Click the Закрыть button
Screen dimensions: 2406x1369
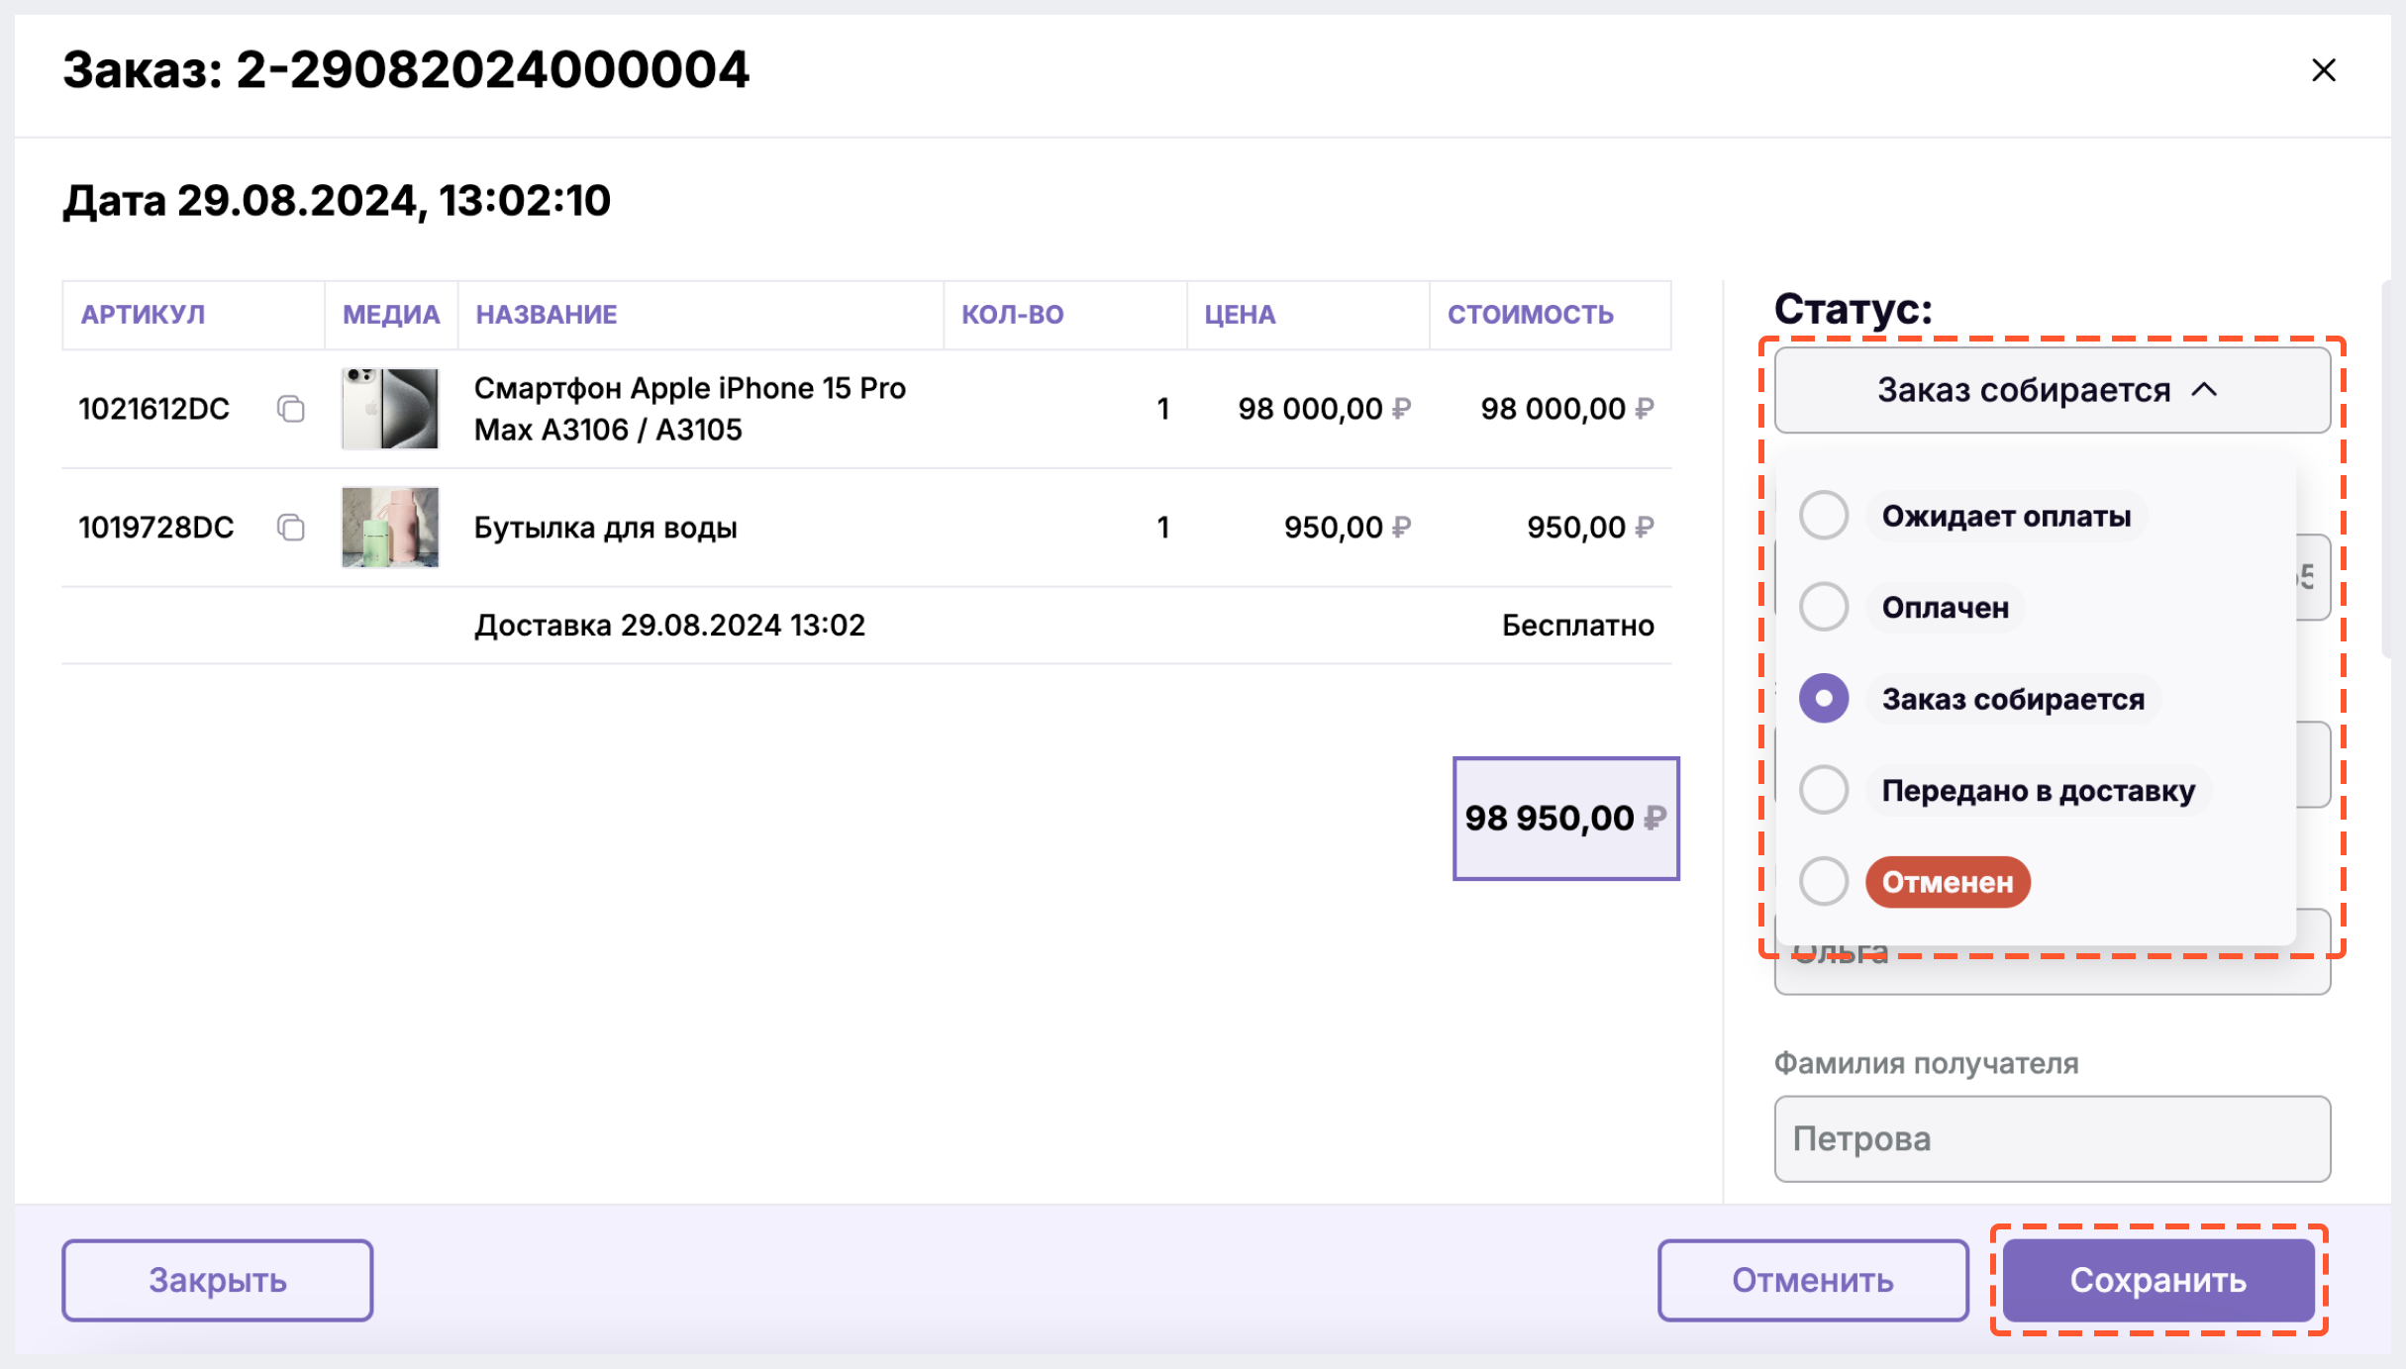click(218, 1280)
